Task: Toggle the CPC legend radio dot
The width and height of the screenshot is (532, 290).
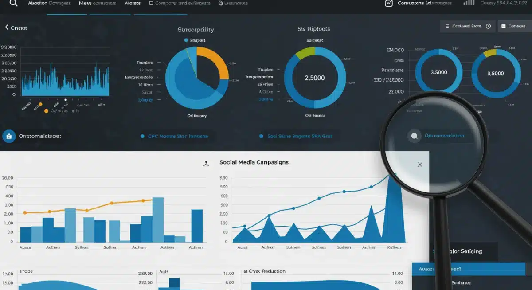Action: click(x=142, y=137)
